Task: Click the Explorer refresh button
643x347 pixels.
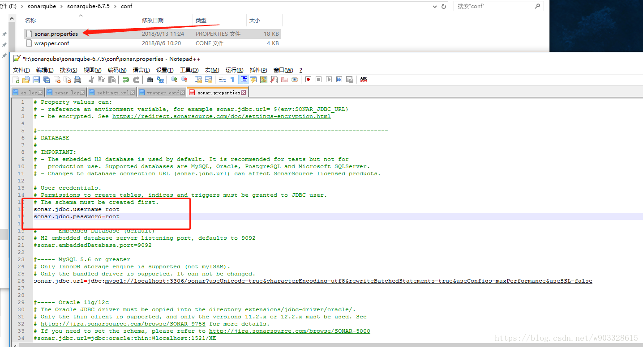Action: pos(444,6)
